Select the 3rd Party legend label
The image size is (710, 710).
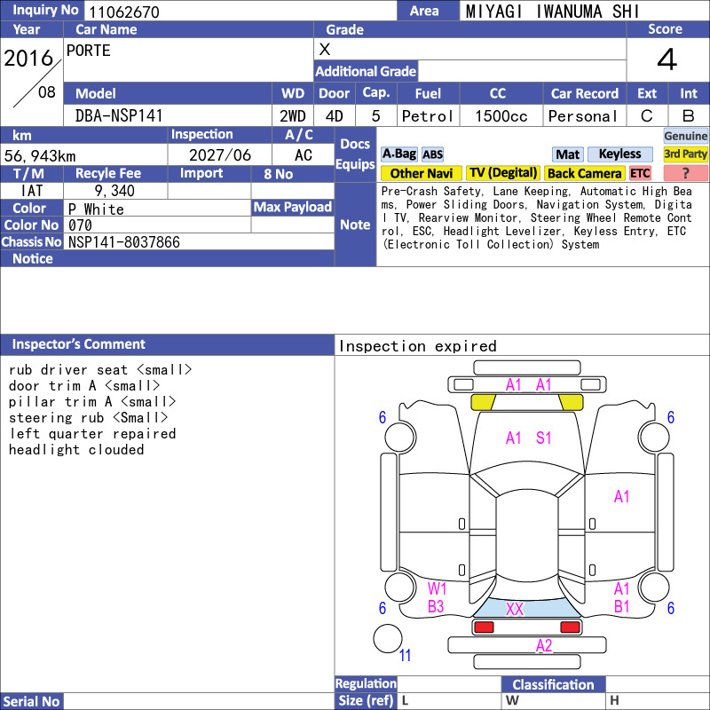click(685, 154)
